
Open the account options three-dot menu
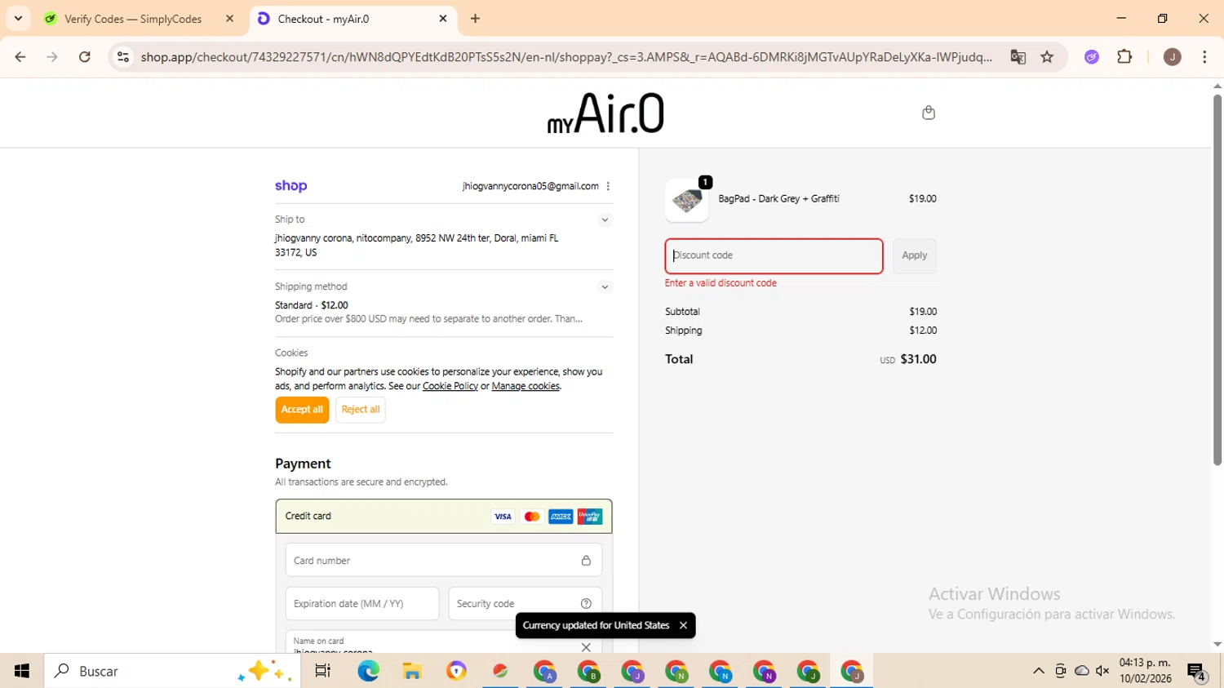click(608, 186)
